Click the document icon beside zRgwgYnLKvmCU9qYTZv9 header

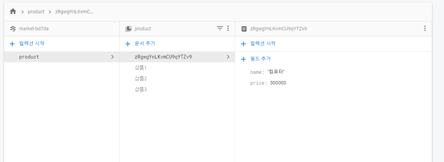(x=244, y=29)
